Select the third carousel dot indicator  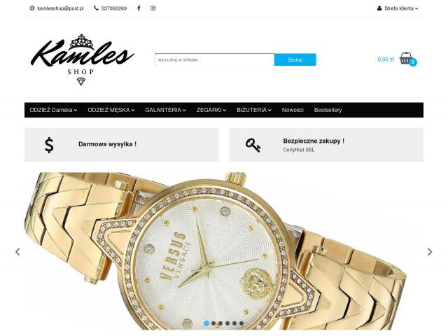tap(220, 323)
